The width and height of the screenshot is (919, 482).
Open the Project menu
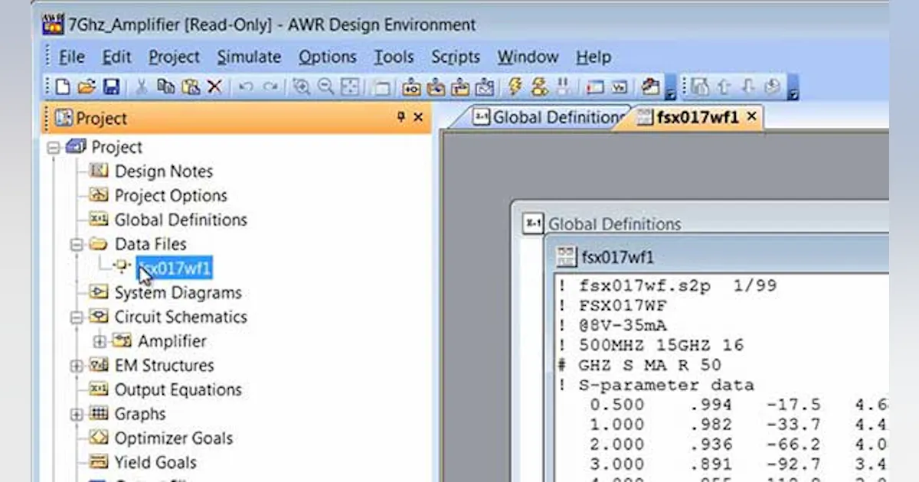pos(174,57)
